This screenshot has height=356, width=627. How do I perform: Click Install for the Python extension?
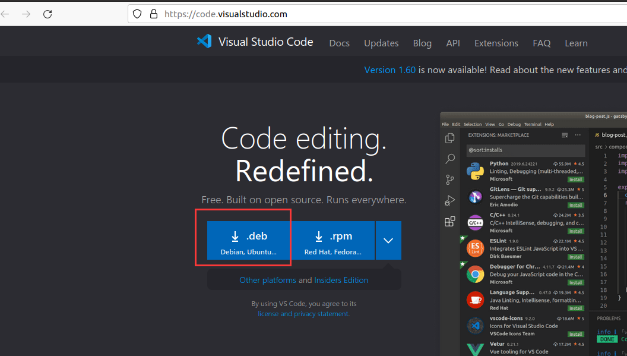575,179
